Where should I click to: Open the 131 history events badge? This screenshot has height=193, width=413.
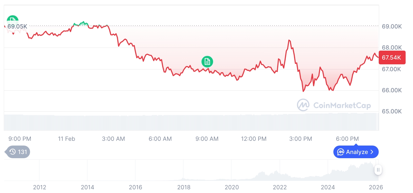point(18,152)
